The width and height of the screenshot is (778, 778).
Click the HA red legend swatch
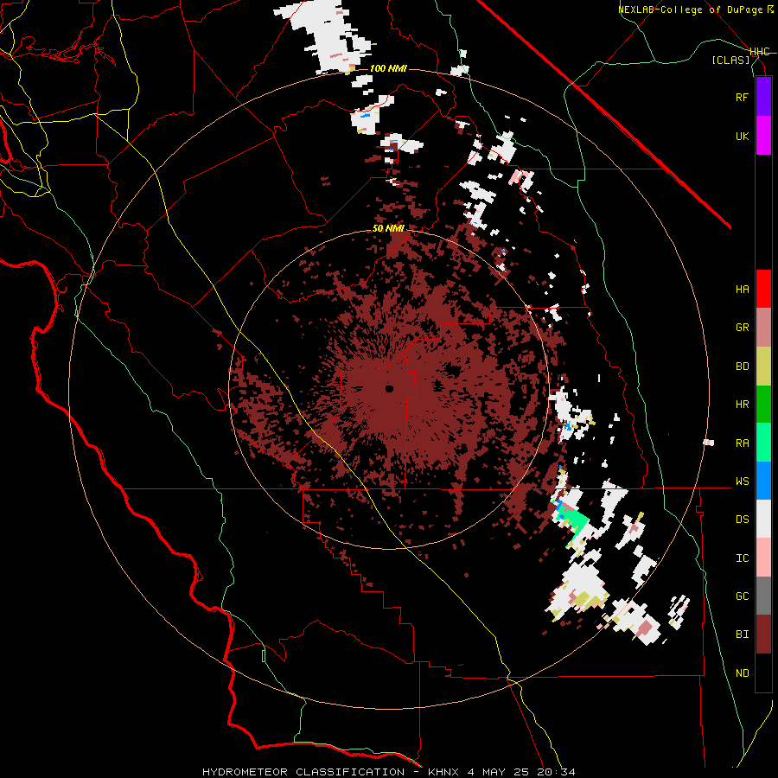click(x=763, y=289)
